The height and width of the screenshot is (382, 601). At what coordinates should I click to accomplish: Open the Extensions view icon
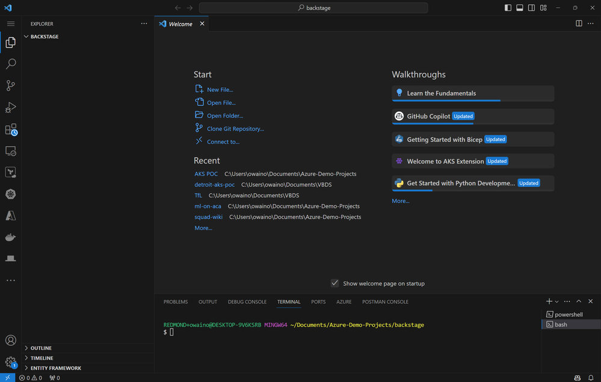(x=11, y=129)
